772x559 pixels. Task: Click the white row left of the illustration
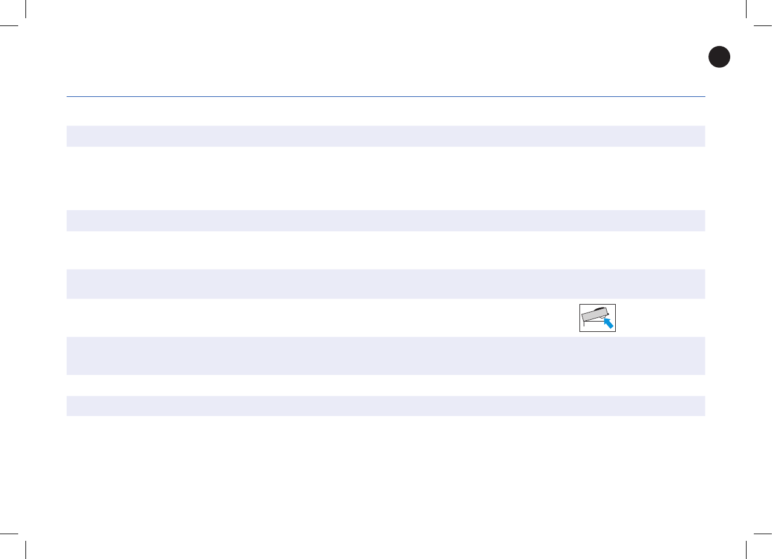point(303,317)
